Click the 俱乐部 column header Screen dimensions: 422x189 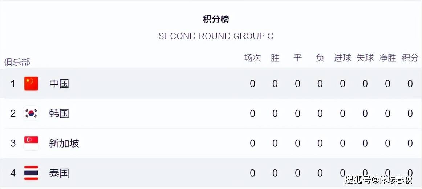coord(17,62)
